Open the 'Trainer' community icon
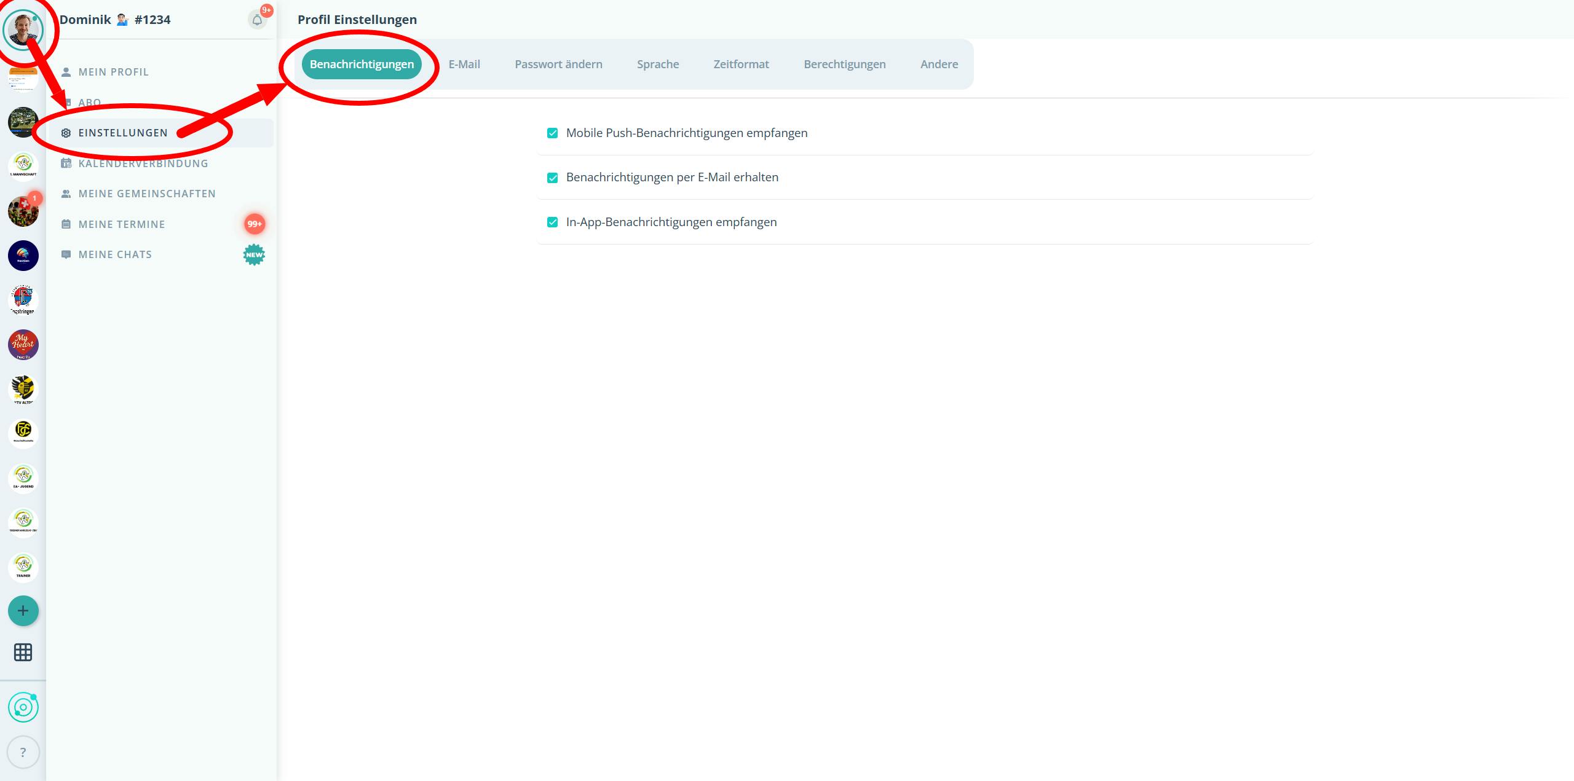 tap(23, 567)
